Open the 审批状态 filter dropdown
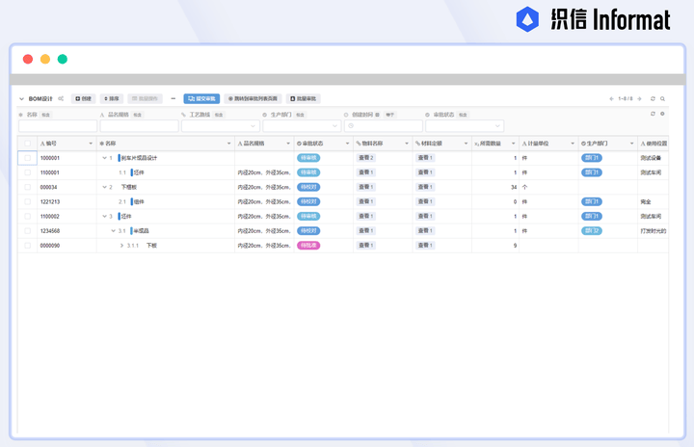 (x=465, y=126)
